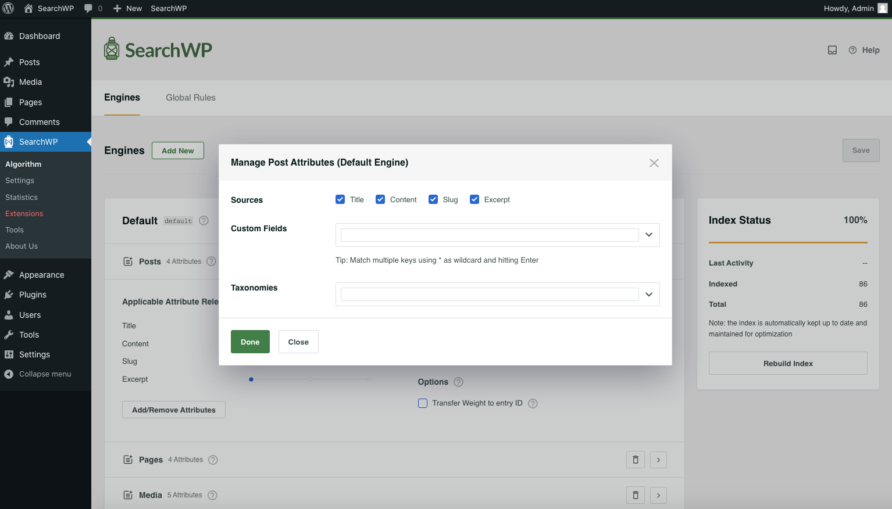Click the help icon next to Posts attributes
Image resolution: width=892 pixels, height=509 pixels.
click(x=212, y=261)
